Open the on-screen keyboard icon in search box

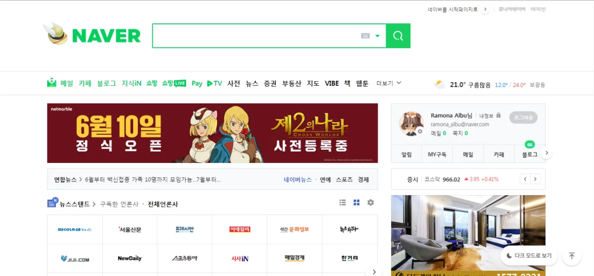[365, 36]
